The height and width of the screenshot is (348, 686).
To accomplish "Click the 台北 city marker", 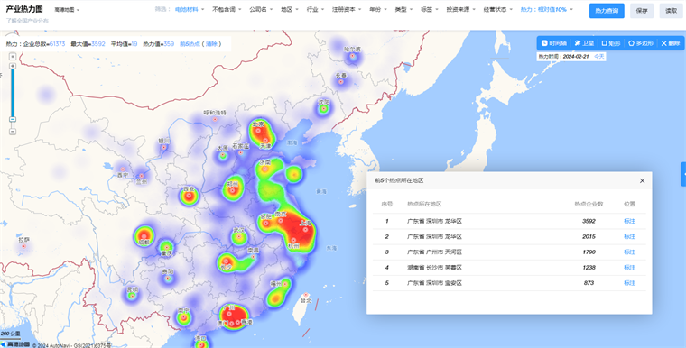I will click(x=306, y=295).
